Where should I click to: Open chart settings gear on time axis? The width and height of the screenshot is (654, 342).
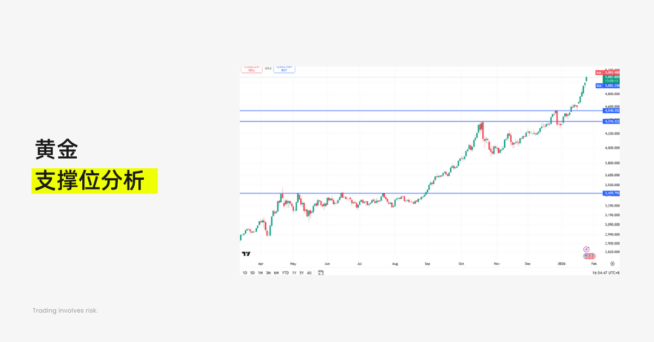pos(612,264)
